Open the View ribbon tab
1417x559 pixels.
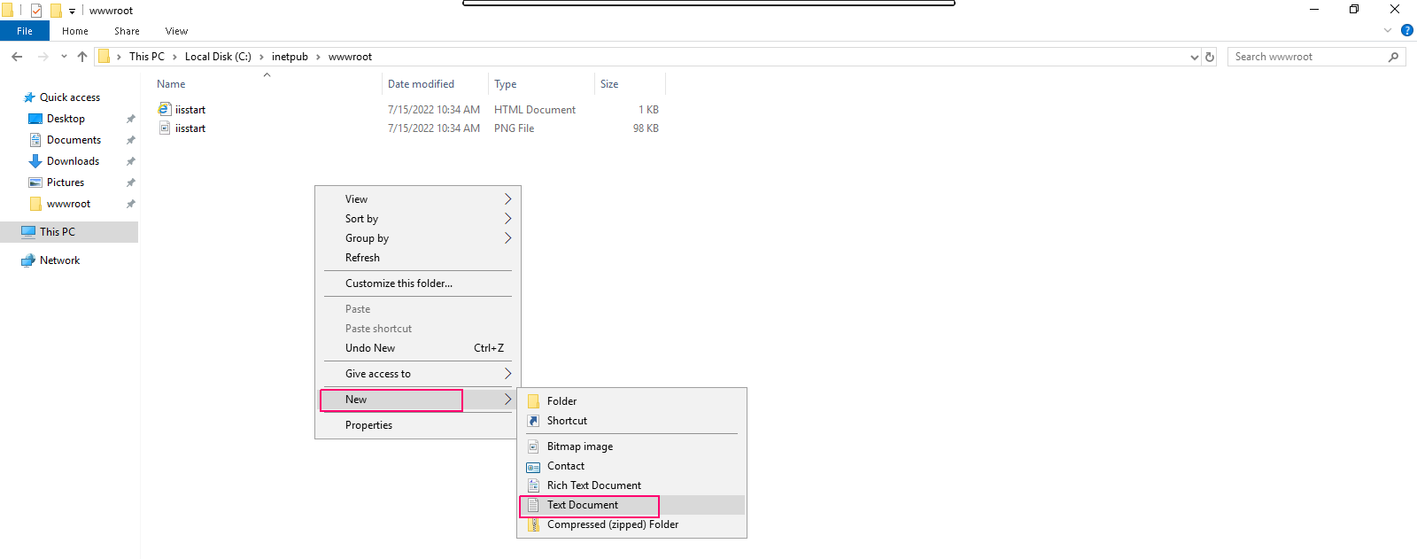click(176, 31)
